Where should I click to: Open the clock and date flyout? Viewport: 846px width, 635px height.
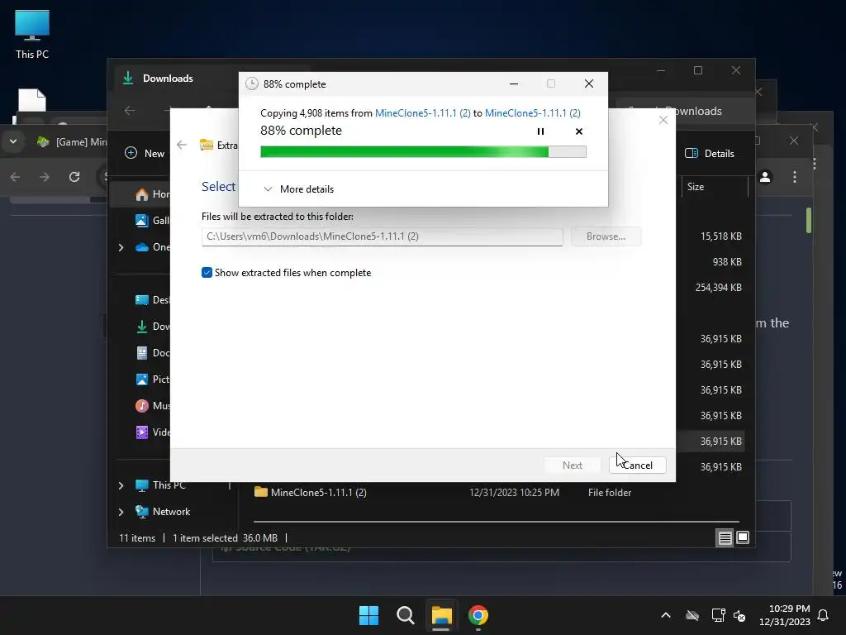coord(785,615)
